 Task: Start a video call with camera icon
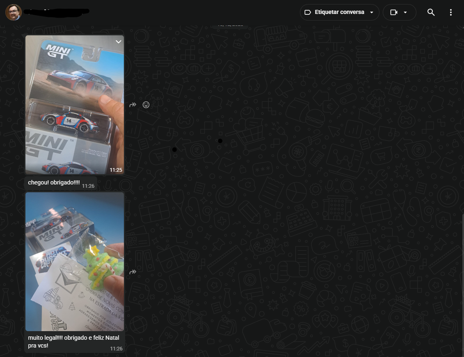(x=393, y=12)
